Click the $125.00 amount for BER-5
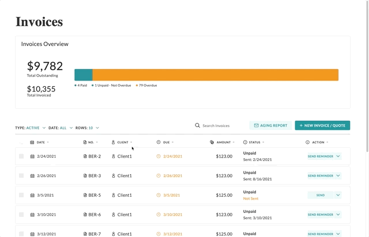The height and width of the screenshot is (237, 369). pos(224,195)
